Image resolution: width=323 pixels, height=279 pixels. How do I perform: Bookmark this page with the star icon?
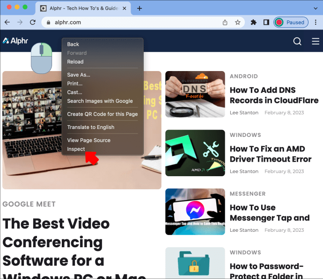point(238,22)
